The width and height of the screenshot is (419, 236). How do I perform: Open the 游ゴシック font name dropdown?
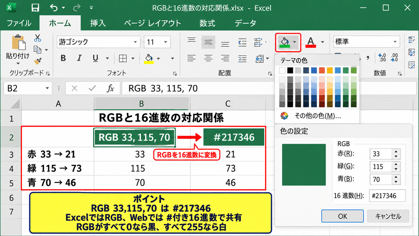tap(136, 42)
